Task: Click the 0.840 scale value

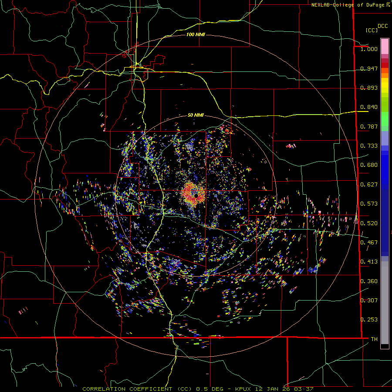Action: [x=369, y=107]
